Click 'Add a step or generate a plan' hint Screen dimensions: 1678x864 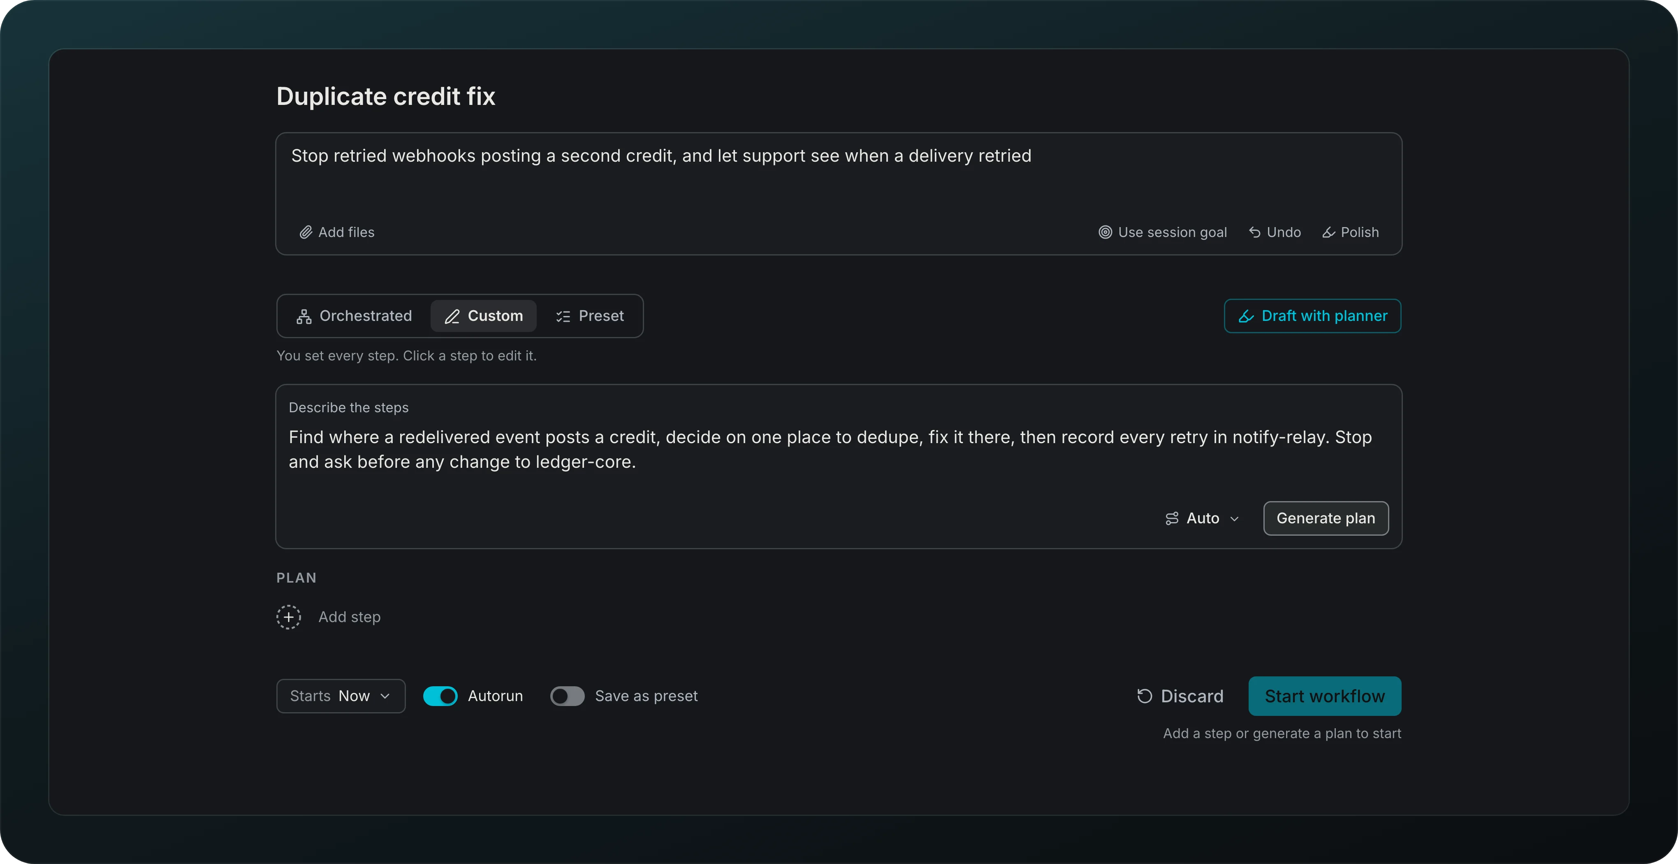click(x=1282, y=734)
